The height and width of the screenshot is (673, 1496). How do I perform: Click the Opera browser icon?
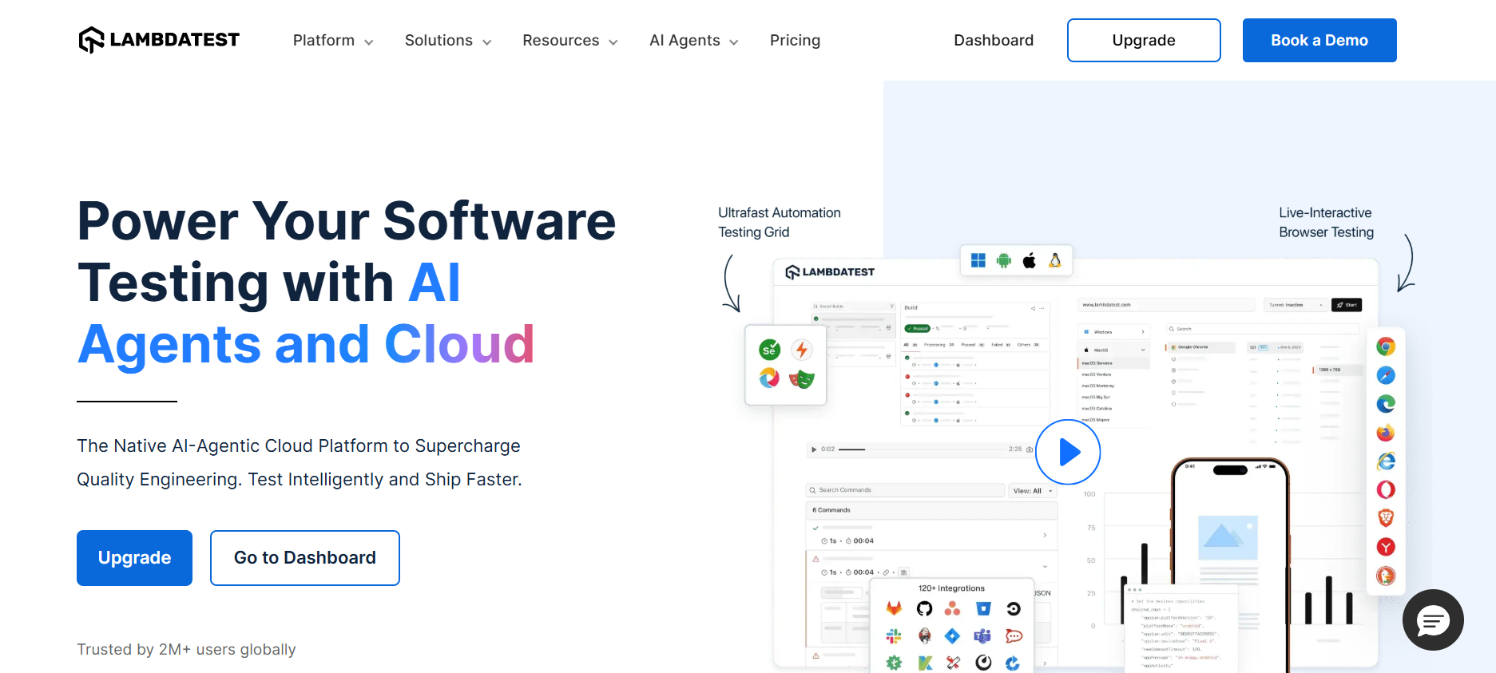[1386, 489]
